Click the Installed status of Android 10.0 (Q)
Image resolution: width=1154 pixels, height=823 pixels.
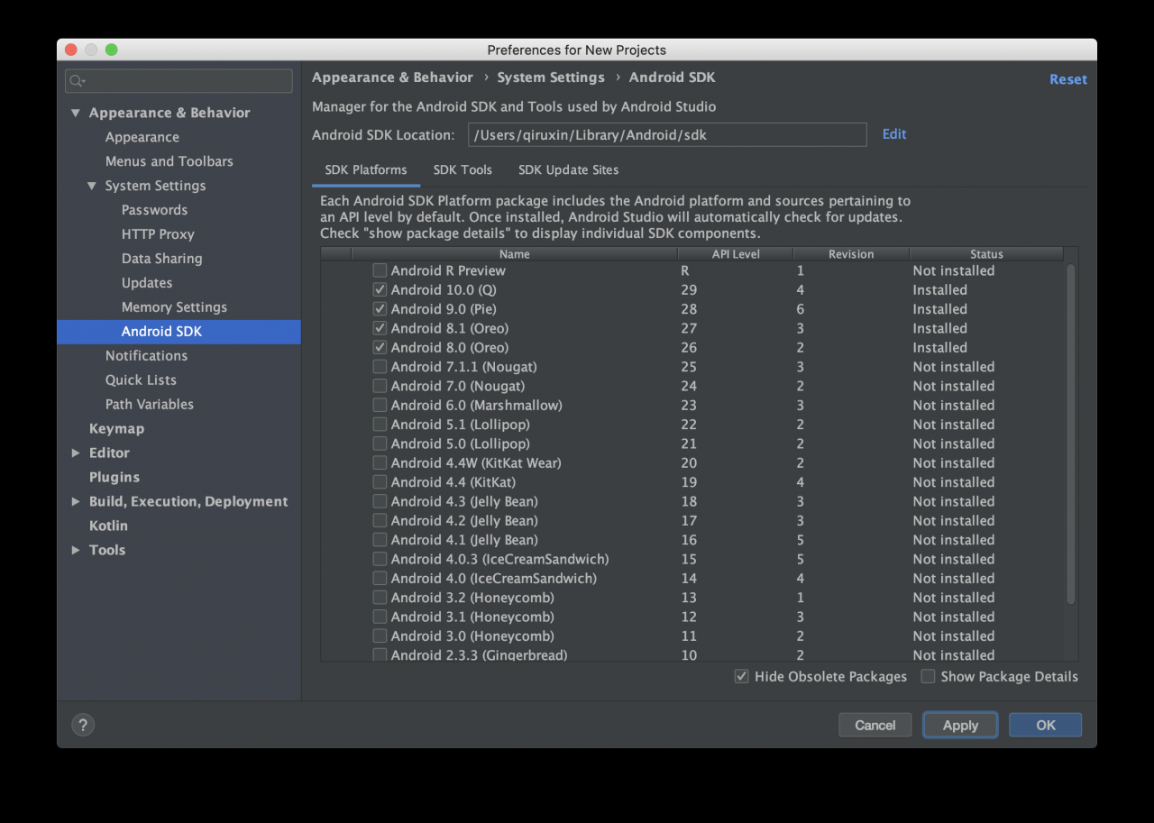point(939,290)
